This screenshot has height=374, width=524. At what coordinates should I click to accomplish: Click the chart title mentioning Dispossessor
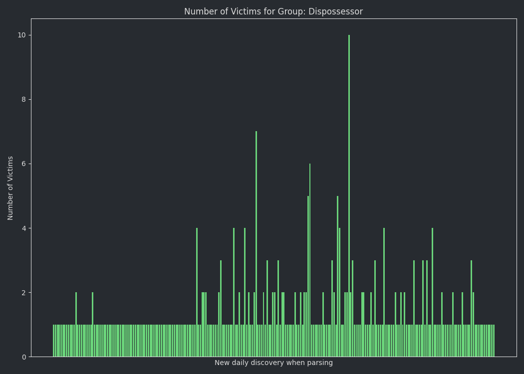click(x=273, y=11)
